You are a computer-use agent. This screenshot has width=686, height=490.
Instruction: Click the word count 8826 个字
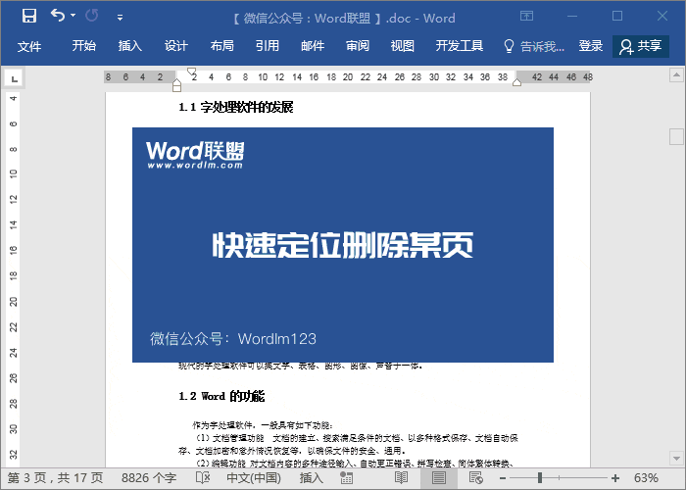(149, 478)
